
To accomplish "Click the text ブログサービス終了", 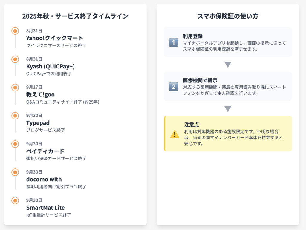I will pyautogui.click(x=45, y=130).
